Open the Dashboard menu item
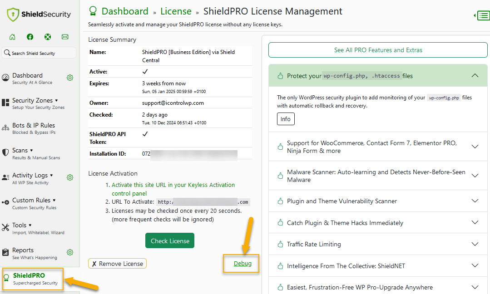 32,78
